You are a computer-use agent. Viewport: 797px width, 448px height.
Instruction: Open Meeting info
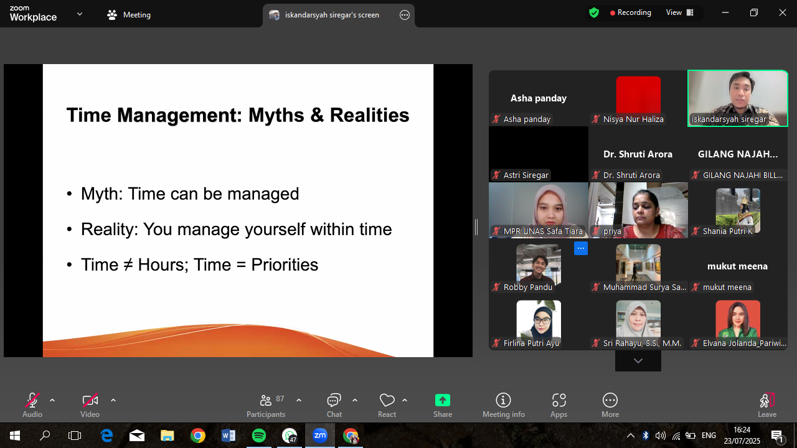click(503, 405)
